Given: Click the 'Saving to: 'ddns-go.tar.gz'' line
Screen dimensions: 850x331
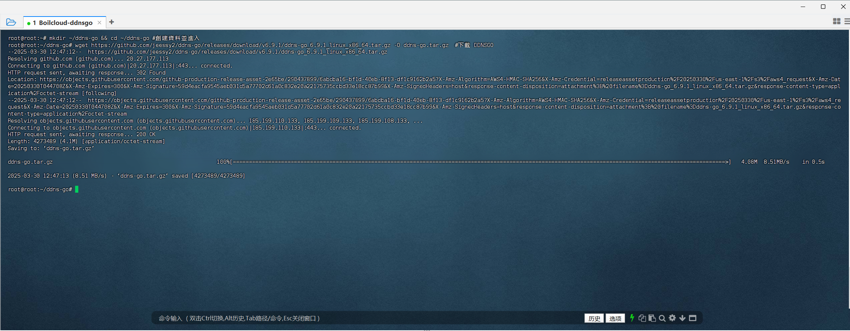Looking at the screenshot, I should [51, 148].
